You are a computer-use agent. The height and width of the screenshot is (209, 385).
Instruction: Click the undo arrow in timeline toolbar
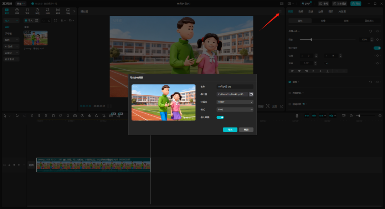(17, 116)
